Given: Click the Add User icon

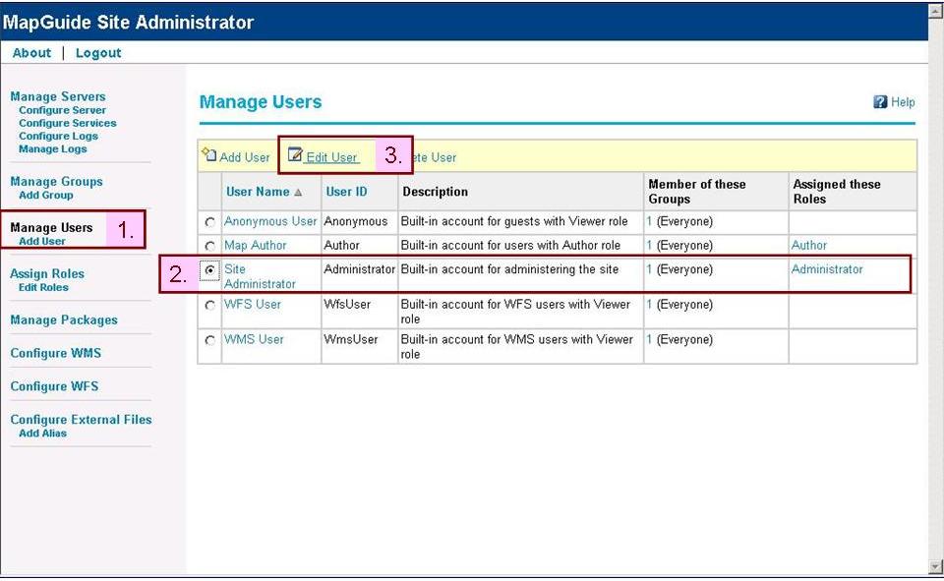Looking at the screenshot, I should (x=210, y=156).
